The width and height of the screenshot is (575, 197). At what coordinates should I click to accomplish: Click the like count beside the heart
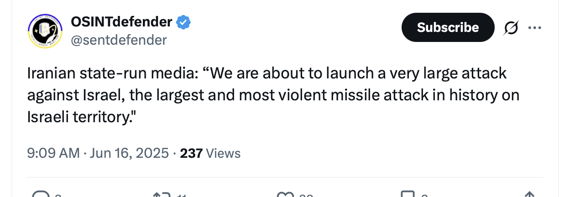coord(306,196)
